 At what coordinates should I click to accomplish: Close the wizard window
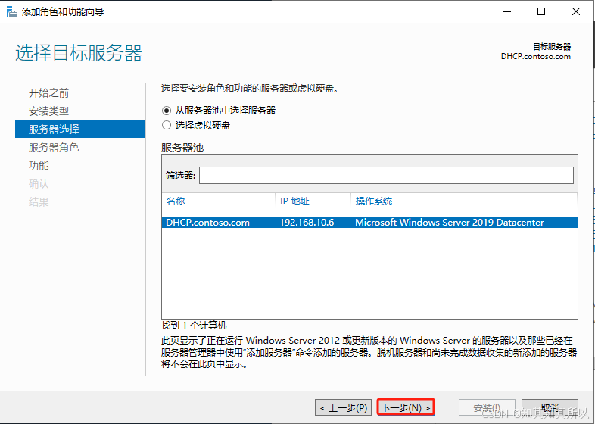tap(576, 12)
